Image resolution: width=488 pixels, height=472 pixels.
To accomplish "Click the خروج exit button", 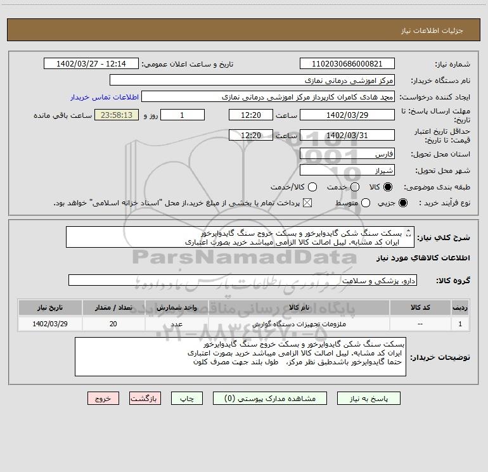I will 103,399.
